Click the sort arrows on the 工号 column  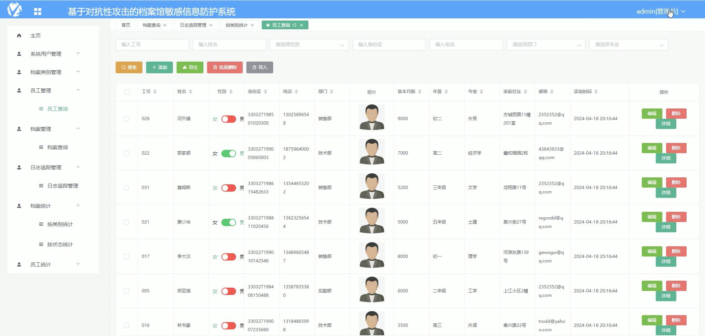pos(155,92)
